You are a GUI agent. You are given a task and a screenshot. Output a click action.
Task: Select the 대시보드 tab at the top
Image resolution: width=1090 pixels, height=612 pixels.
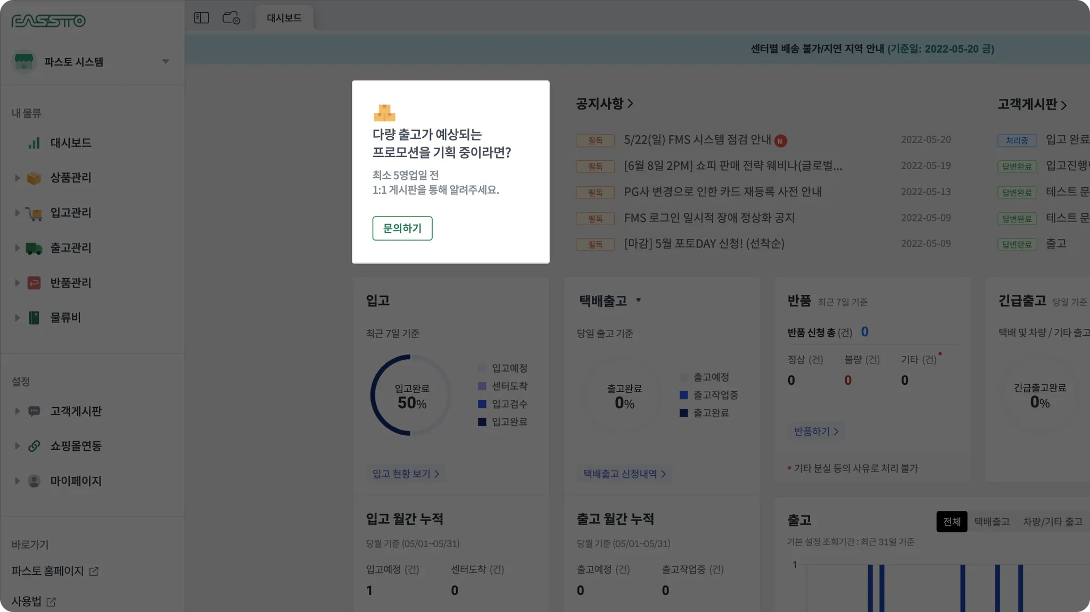point(284,18)
